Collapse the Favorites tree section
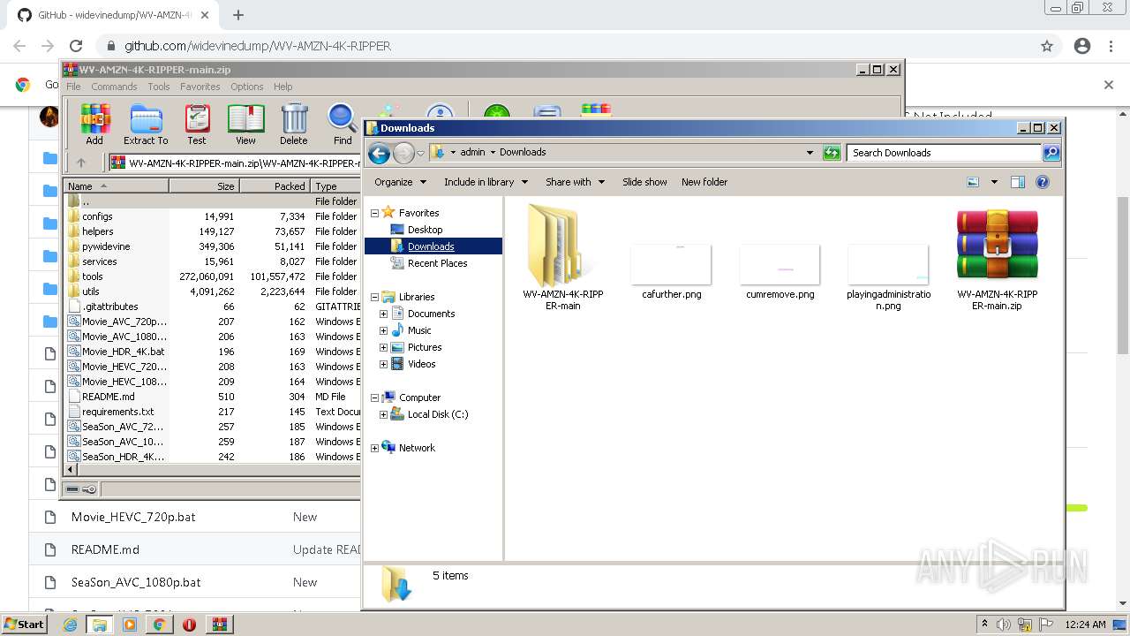Screen dimensions: 1130x636 pos(374,213)
